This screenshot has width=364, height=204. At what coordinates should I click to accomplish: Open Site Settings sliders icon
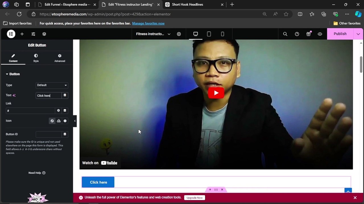point(33,34)
